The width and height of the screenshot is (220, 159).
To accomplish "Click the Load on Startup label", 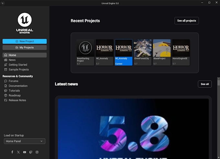I will point(14,135).
